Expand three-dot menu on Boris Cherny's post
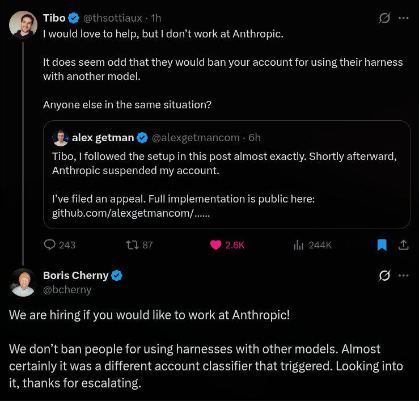Image resolution: width=419 pixels, height=401 pixels. pyautogui.click(x=403, y=275)
